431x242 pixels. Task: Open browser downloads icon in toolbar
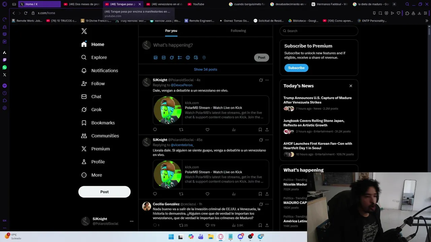tap(419, 13)
